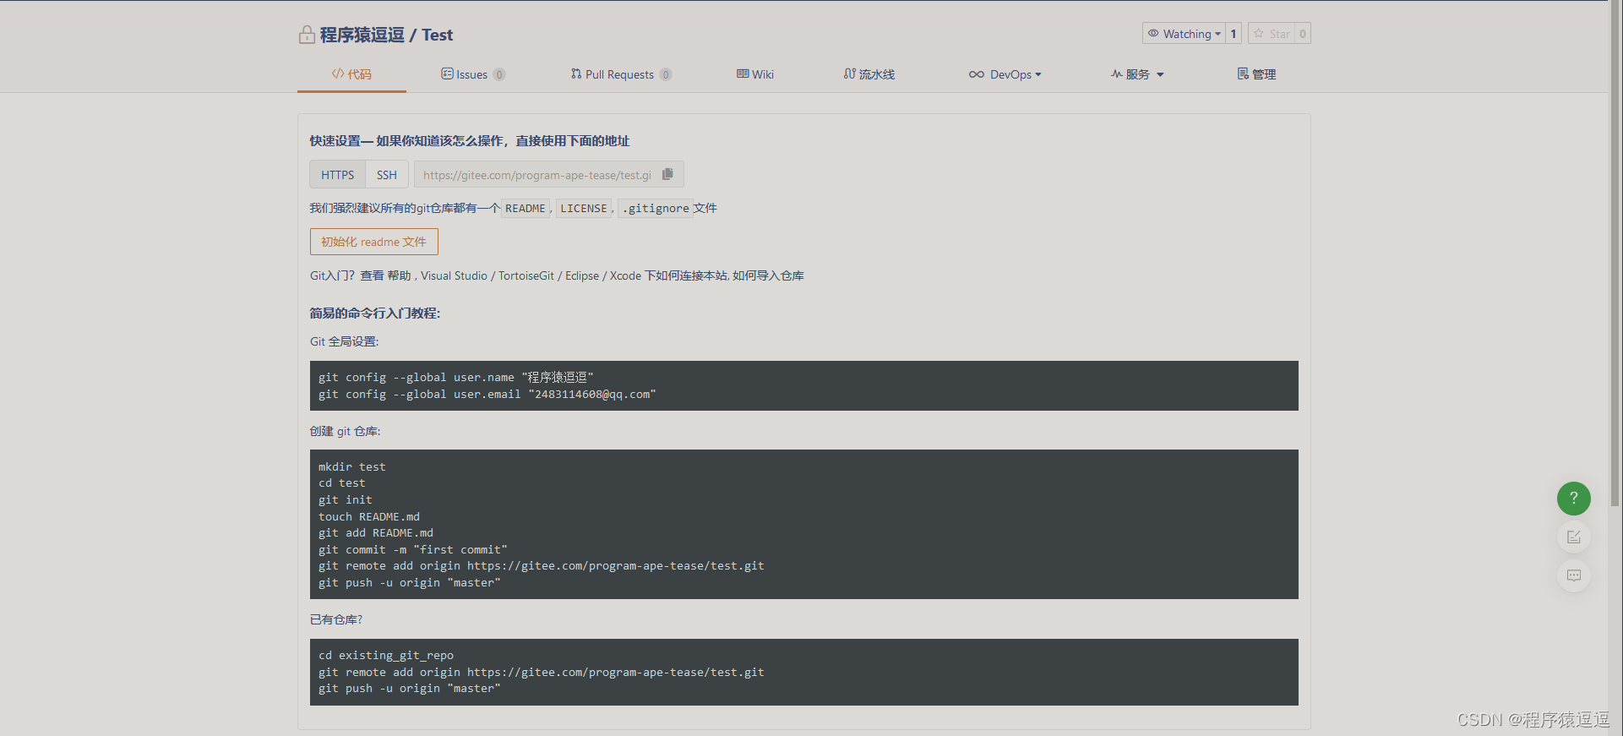
Task: Click the 'git commit -m "first commit"' line
Action: coord(412,549)
